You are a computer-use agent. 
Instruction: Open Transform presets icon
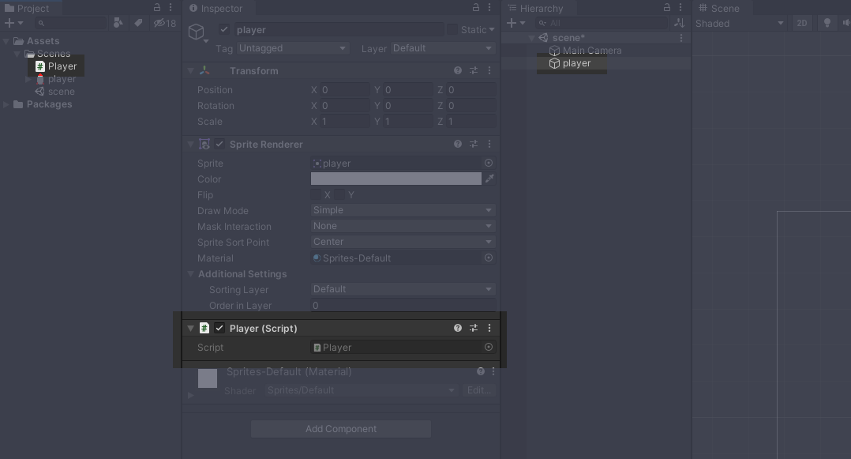click(474, 70)
